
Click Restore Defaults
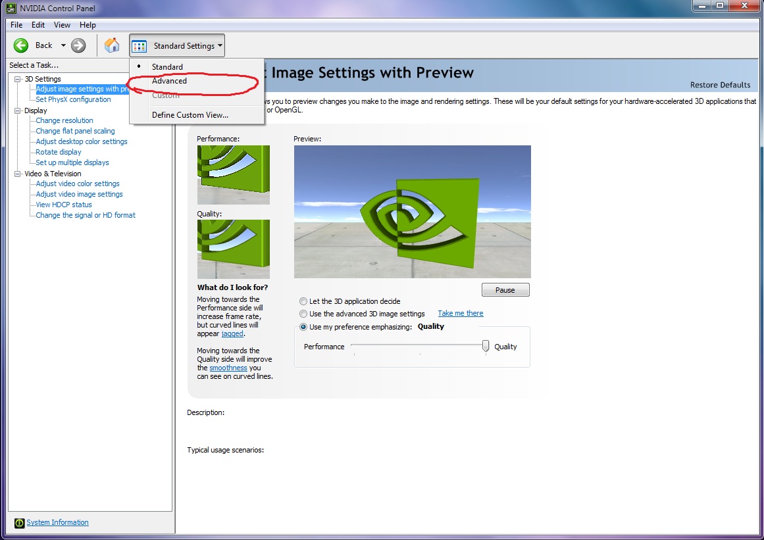(x=720, y=85)
